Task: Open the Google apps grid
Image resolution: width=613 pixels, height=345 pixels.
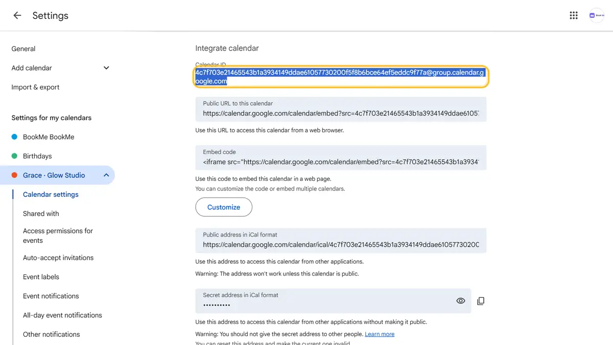Action: 574,15
